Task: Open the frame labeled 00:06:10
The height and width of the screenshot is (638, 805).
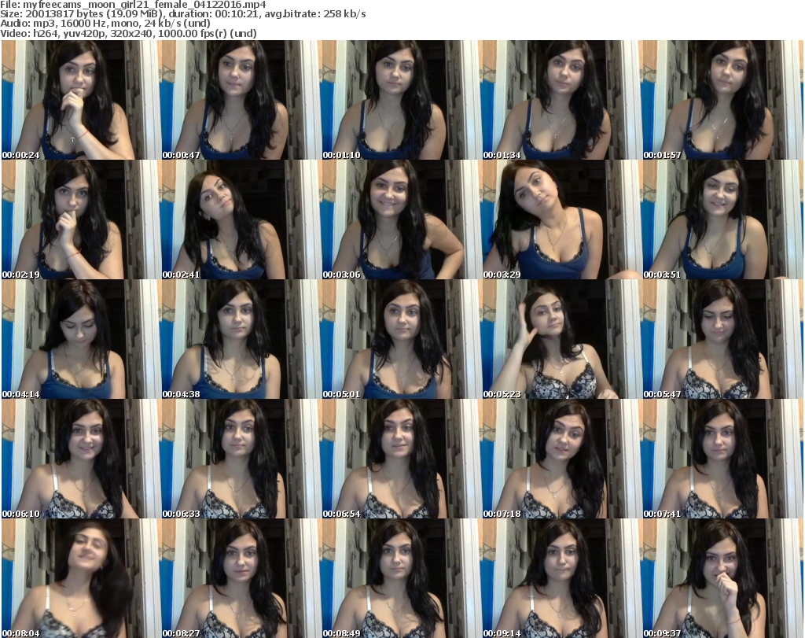Action: [x=80, y=459]
